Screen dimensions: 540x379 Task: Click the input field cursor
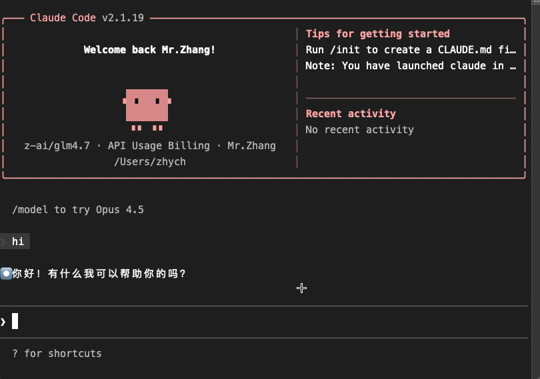click(15, 321)
